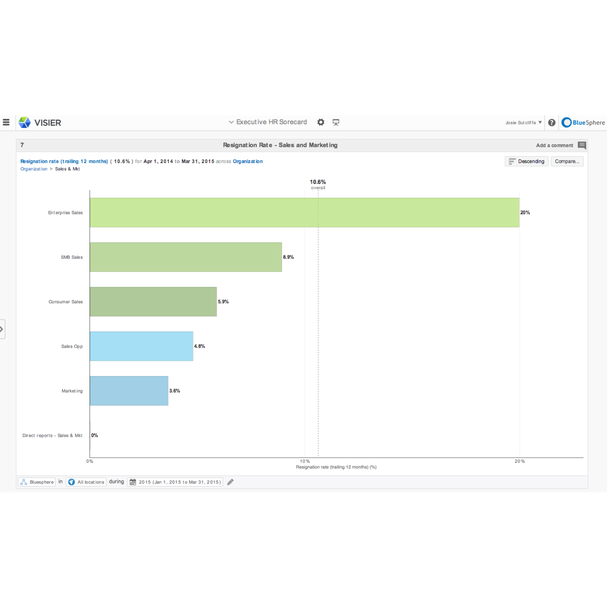Open the Resignation rate trailing 12 months link

click(64, 161)
